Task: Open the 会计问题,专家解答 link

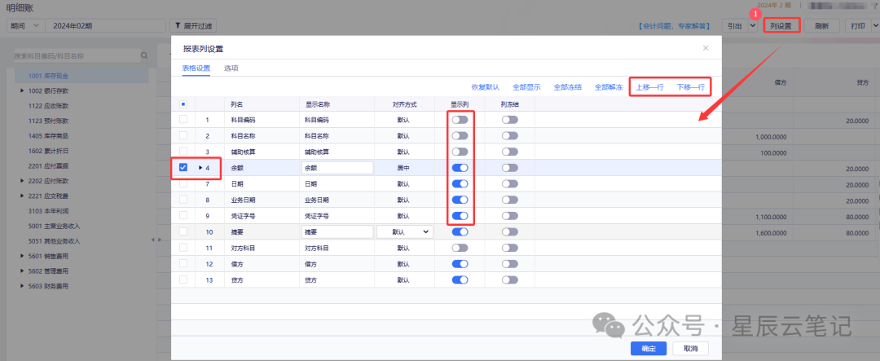Action: click(x=673, y=26)
